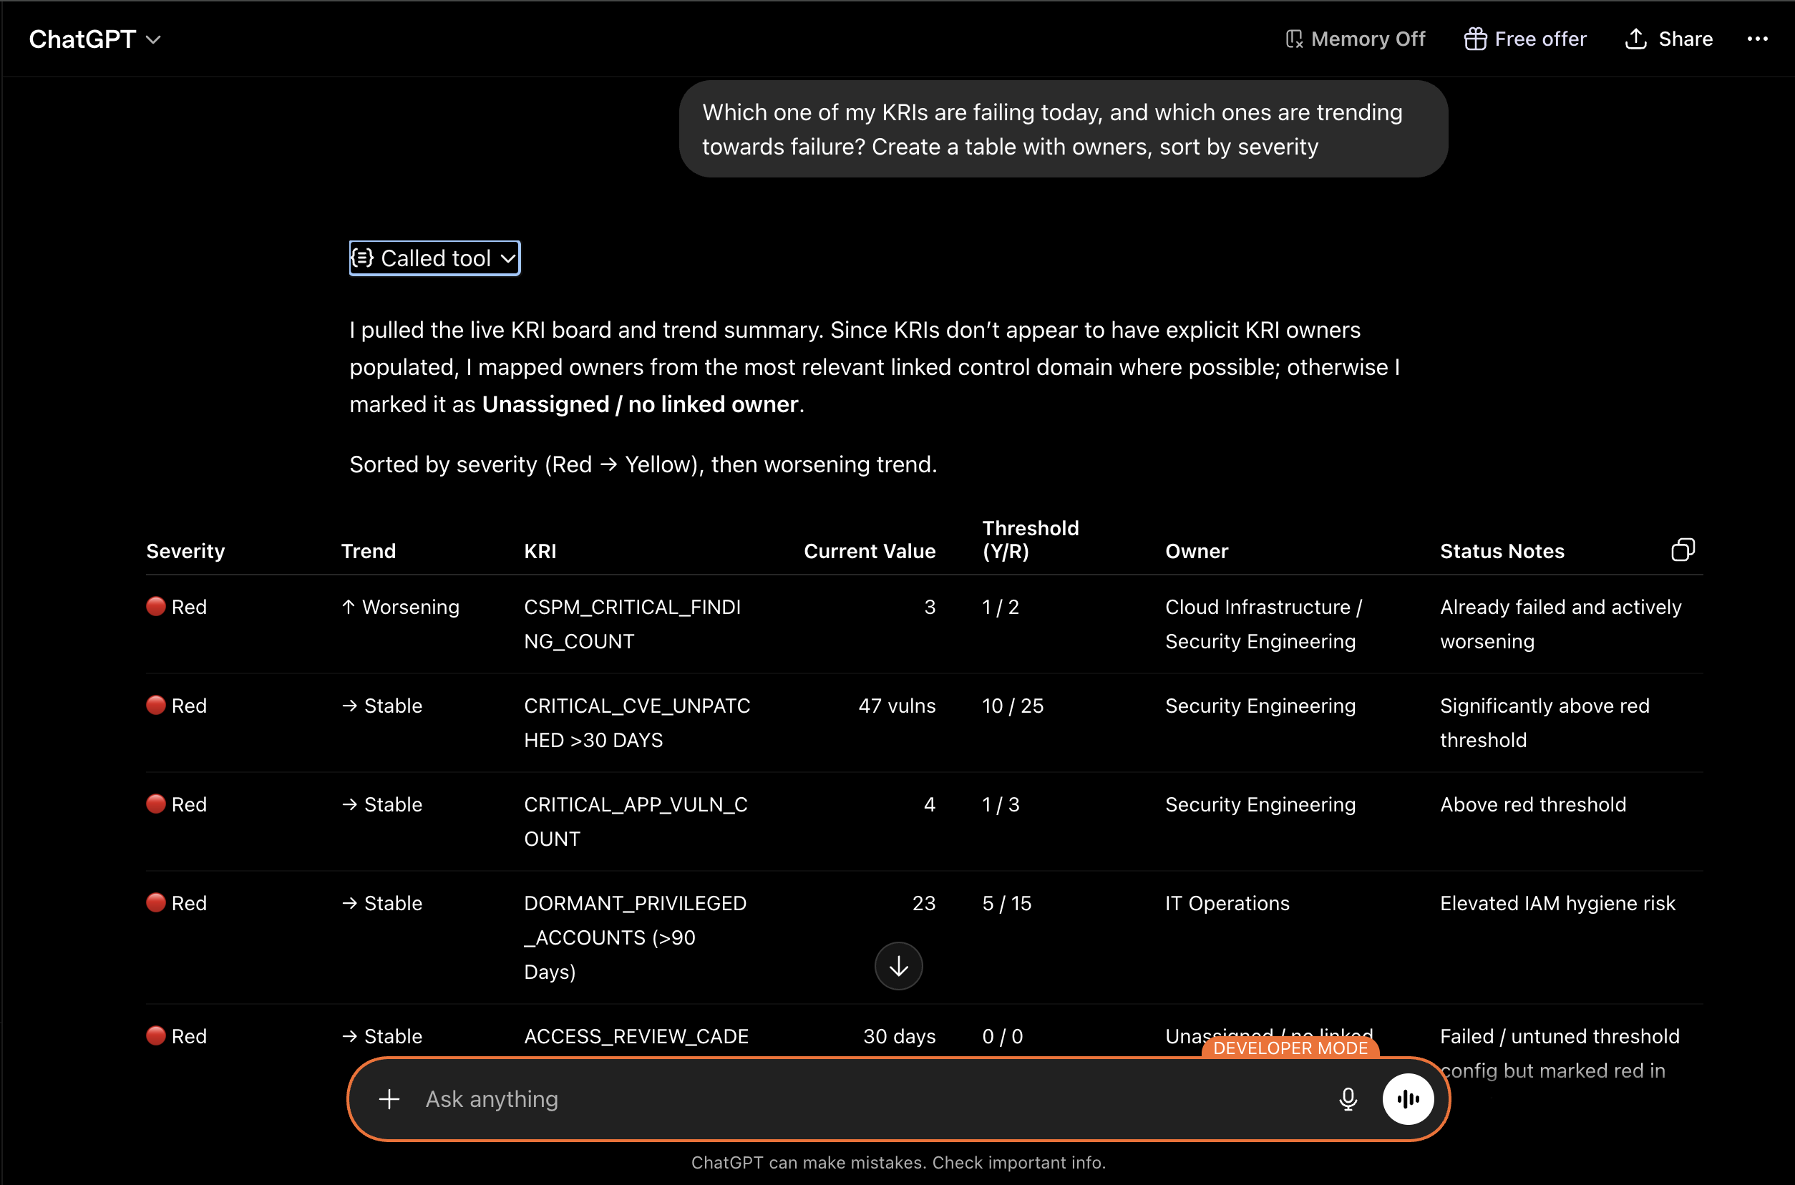
Task: Click the 10 / 25 threshold value
Action: [1013, 706]
